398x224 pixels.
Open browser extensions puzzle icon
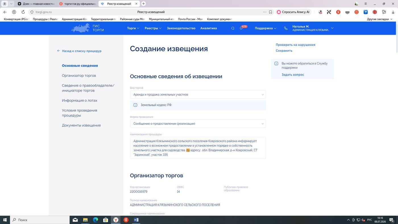(x=384, y=12)
